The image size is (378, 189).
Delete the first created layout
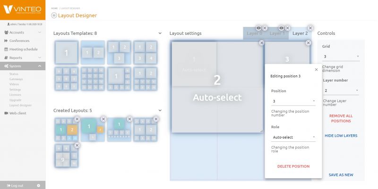(77, 119)
